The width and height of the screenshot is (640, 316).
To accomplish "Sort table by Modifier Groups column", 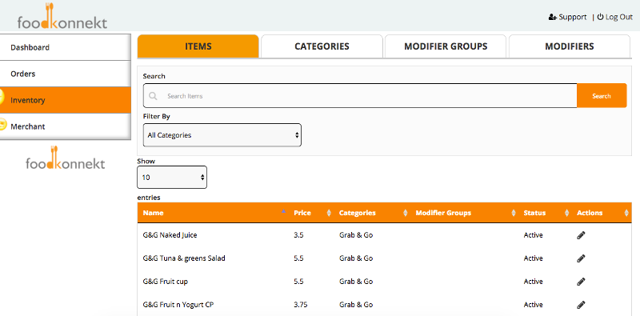I will (464, 213).
